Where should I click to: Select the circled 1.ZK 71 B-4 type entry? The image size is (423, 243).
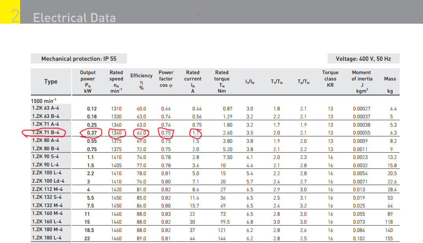click(45, 133)
